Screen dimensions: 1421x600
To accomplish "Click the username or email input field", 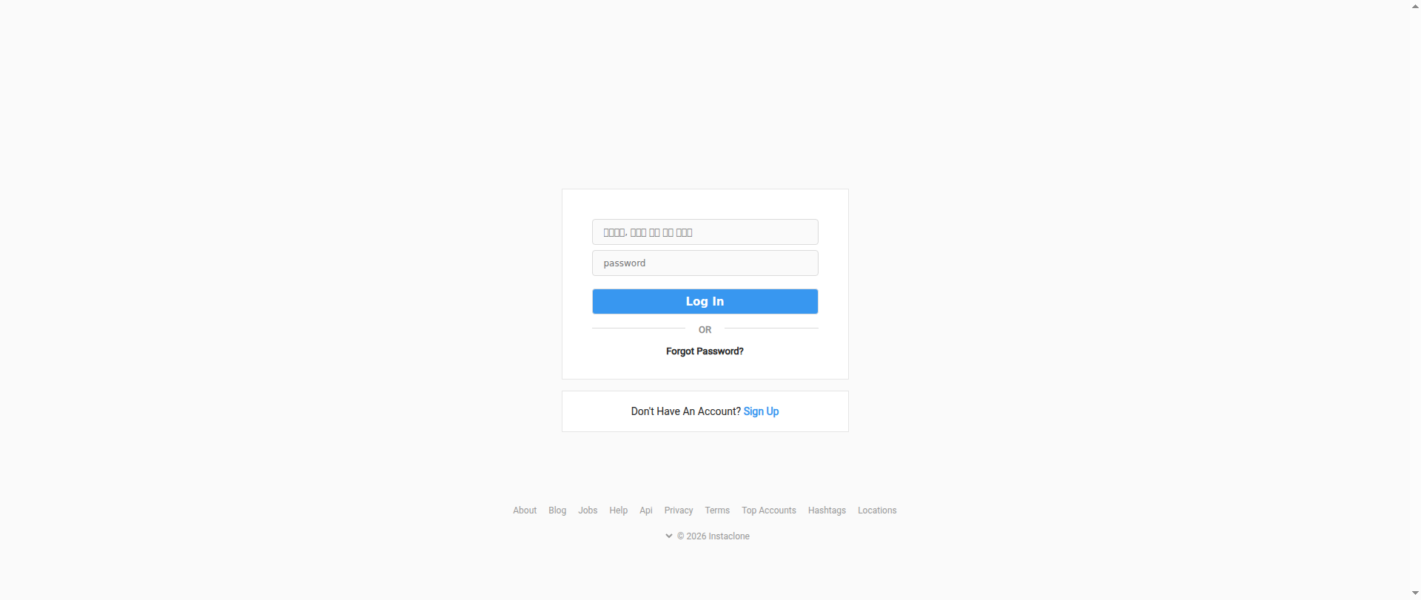I will 705,232.
